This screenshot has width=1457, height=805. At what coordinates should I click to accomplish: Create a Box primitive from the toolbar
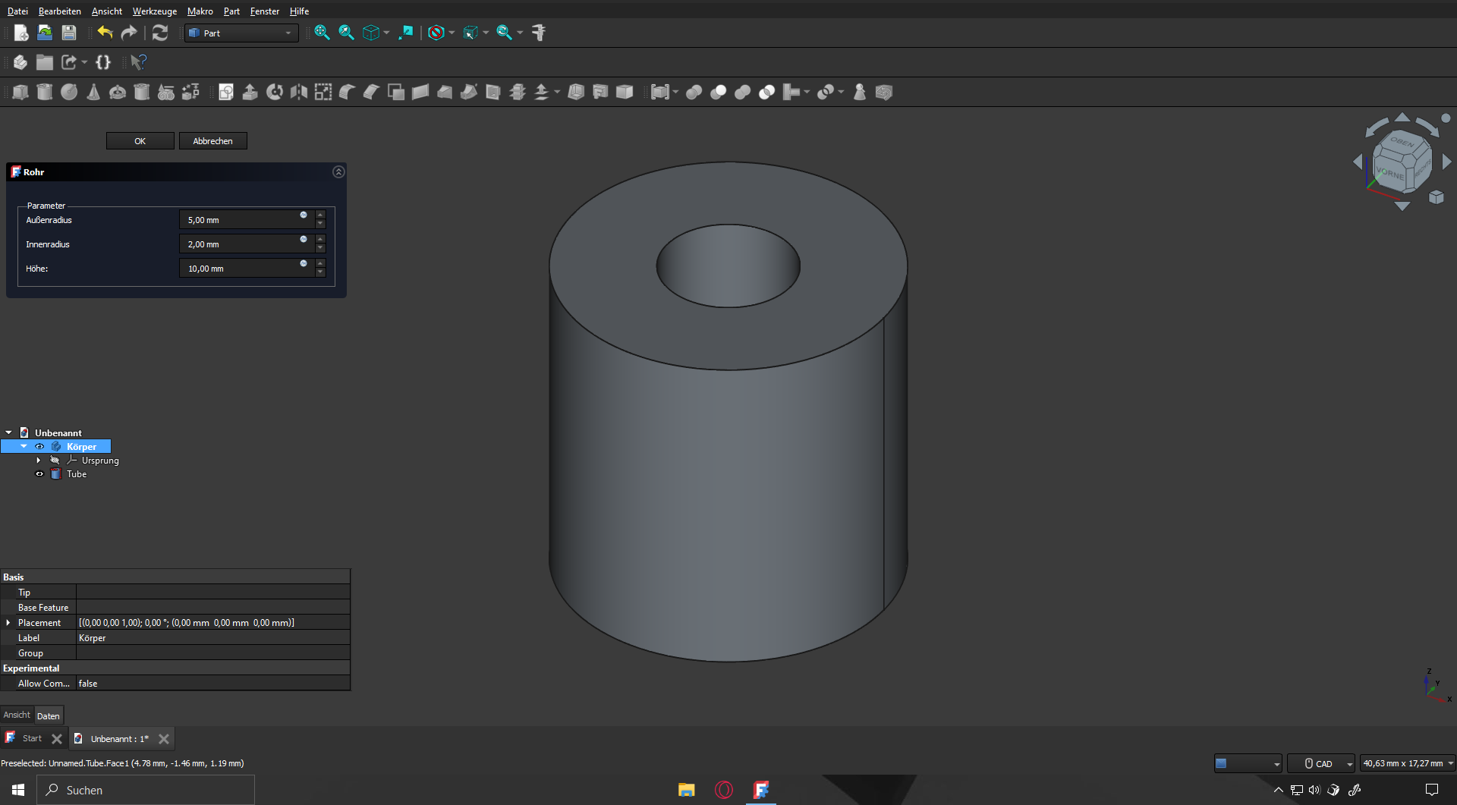pos(20,92)
